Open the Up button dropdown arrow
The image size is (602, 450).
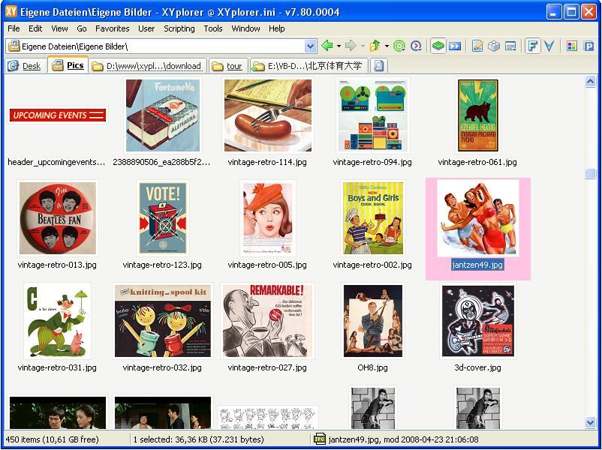click(x=387, y=46)
